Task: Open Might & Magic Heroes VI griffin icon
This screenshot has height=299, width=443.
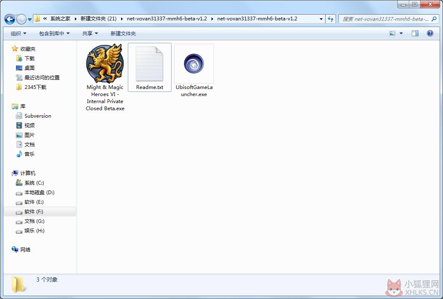Action: pos(105,63)
